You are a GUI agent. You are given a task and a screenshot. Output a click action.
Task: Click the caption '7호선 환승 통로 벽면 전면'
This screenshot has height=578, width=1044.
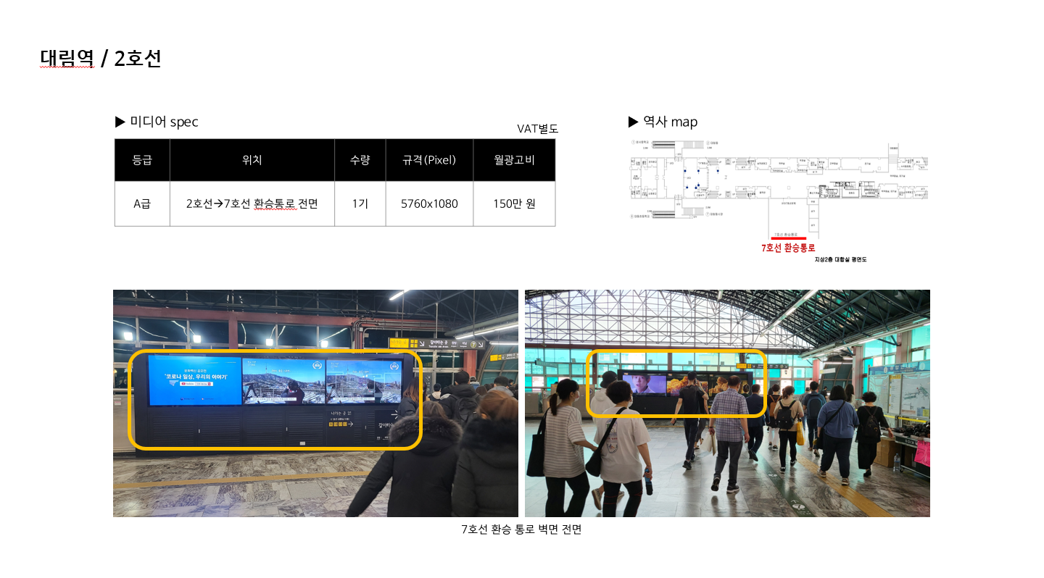521,529
